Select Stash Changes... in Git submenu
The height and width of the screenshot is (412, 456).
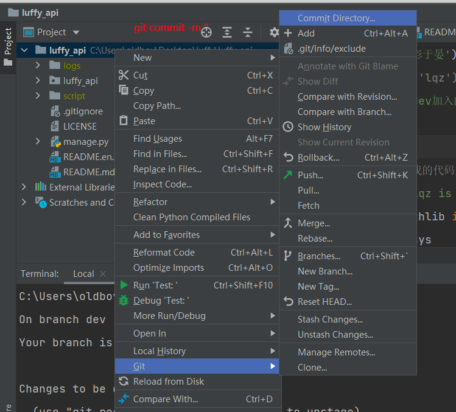[348, 319]
